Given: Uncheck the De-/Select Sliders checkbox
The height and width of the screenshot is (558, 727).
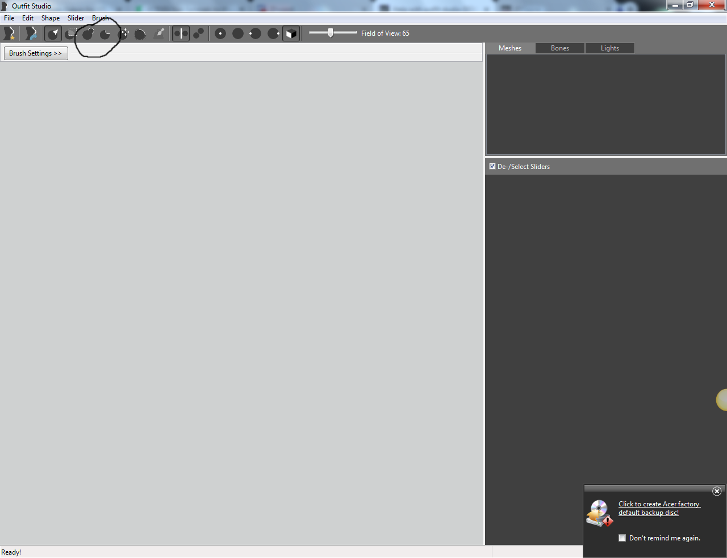Looking at the screenshot, I should click(492, 166).
